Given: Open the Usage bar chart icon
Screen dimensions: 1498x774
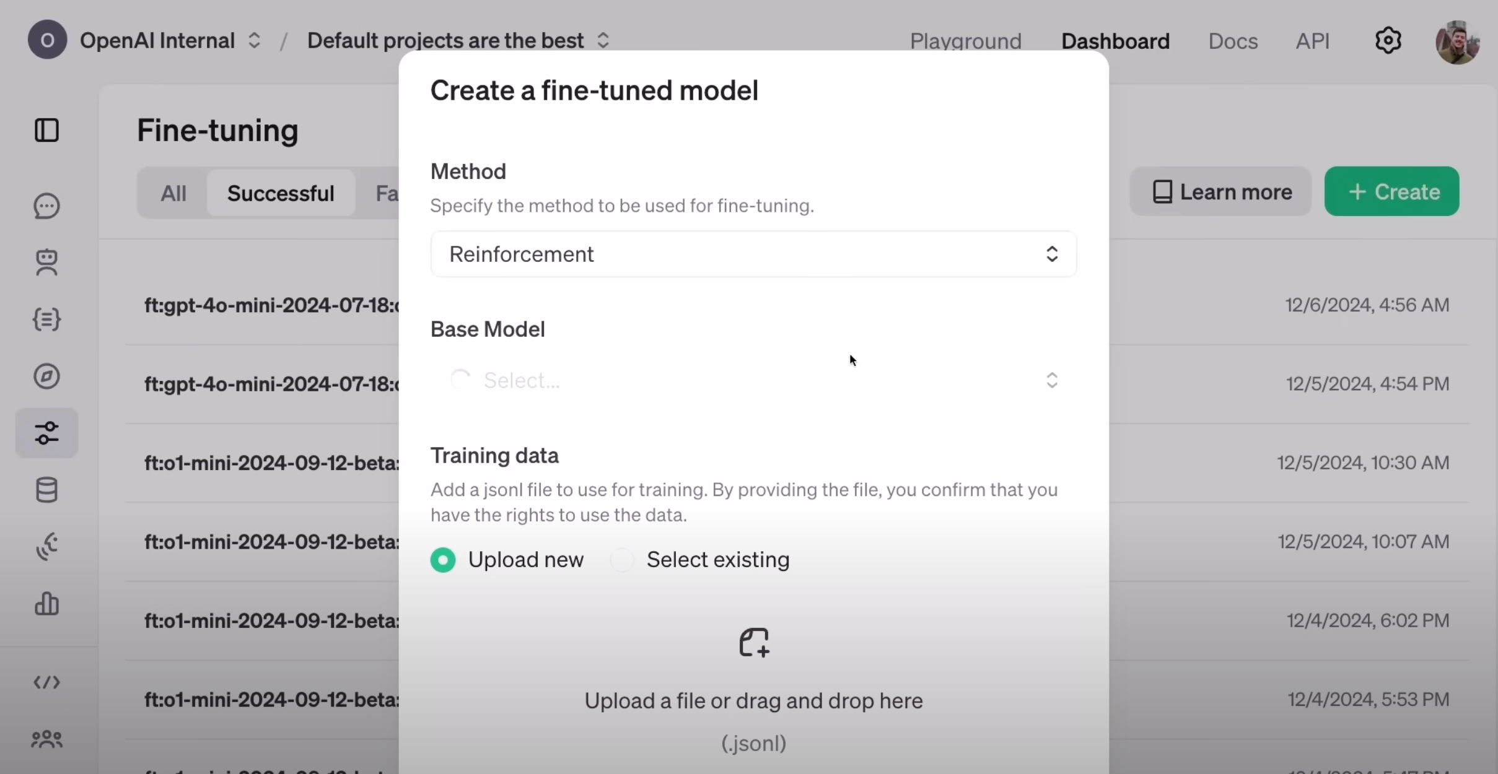Looking at the screenshot, I should 46,604.
